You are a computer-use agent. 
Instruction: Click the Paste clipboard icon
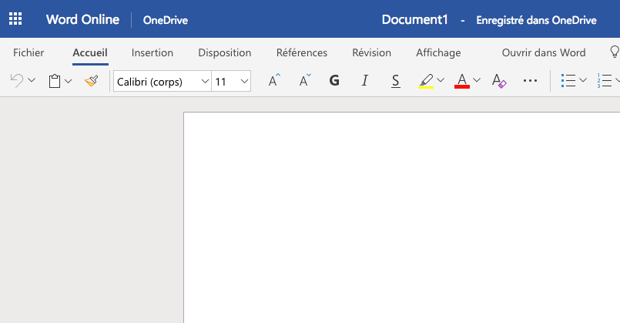pos(55,81)
